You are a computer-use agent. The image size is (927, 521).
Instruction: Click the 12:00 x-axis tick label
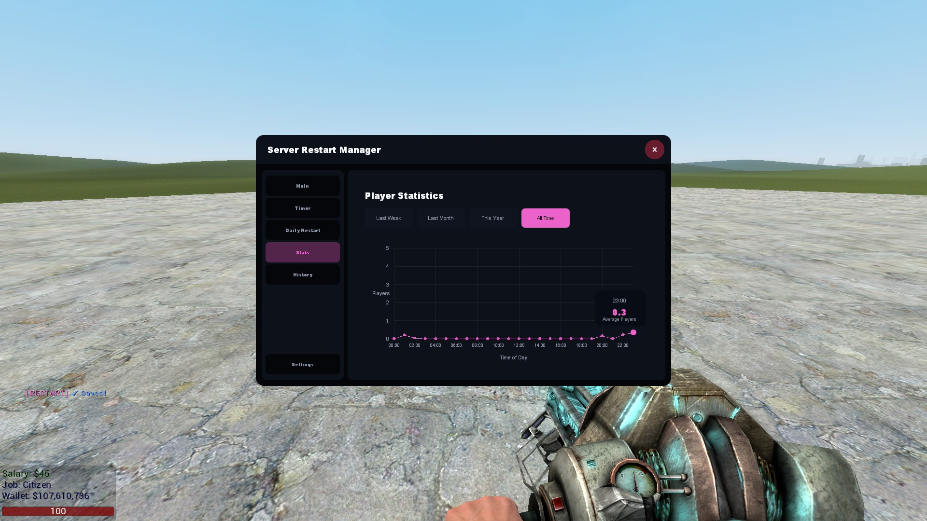coord(519,345)
